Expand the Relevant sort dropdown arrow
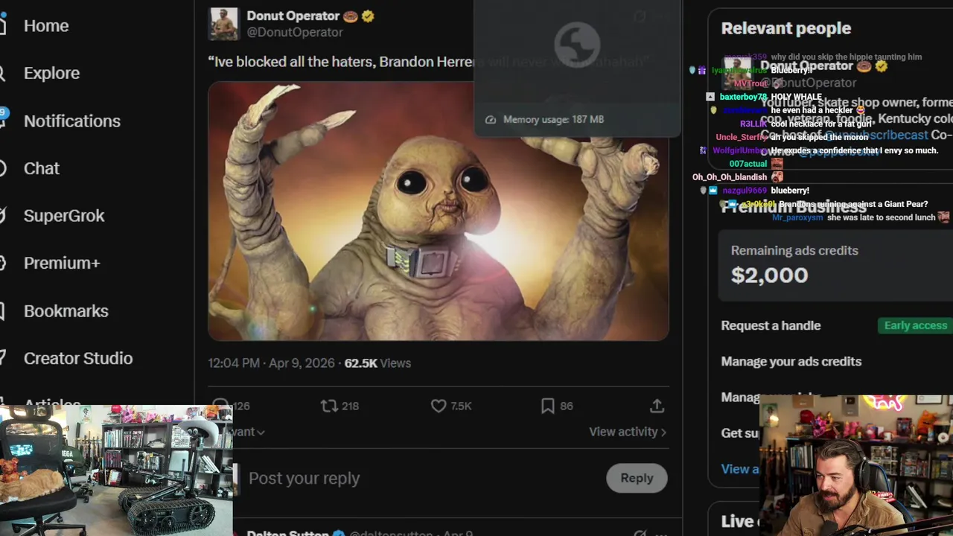953x536 pixels. pyautogui.click(x=261, y=432)
